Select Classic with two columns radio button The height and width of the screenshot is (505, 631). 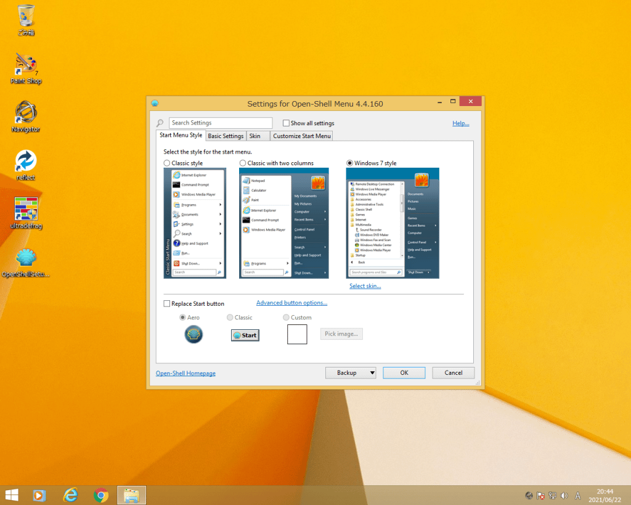tap(243, 163)
